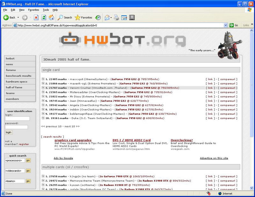Open the Back button history dropdown arrow
Image resolution: width=255 pixels, height=197 pixels.
point(18,18)
